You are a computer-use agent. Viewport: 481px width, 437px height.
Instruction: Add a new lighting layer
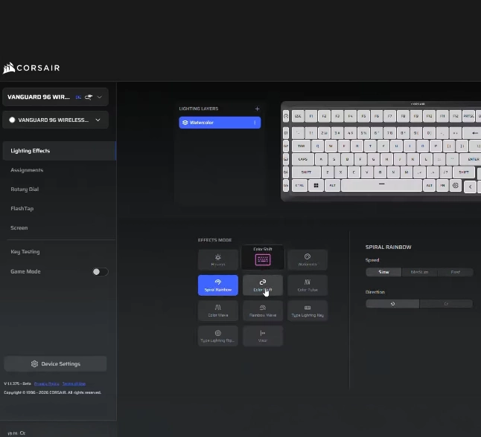click(x=257, y=109)
